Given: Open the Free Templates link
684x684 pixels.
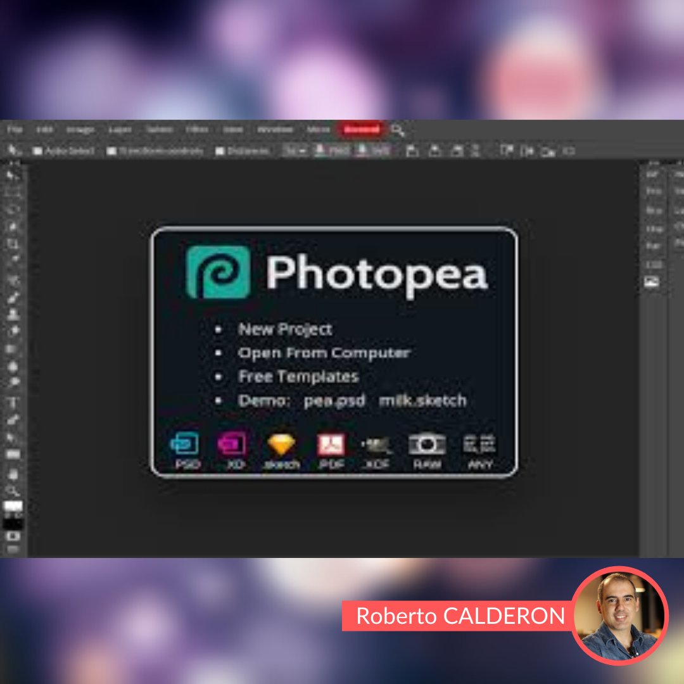Looking at the screenshot, I should click(x=298, y=376).
